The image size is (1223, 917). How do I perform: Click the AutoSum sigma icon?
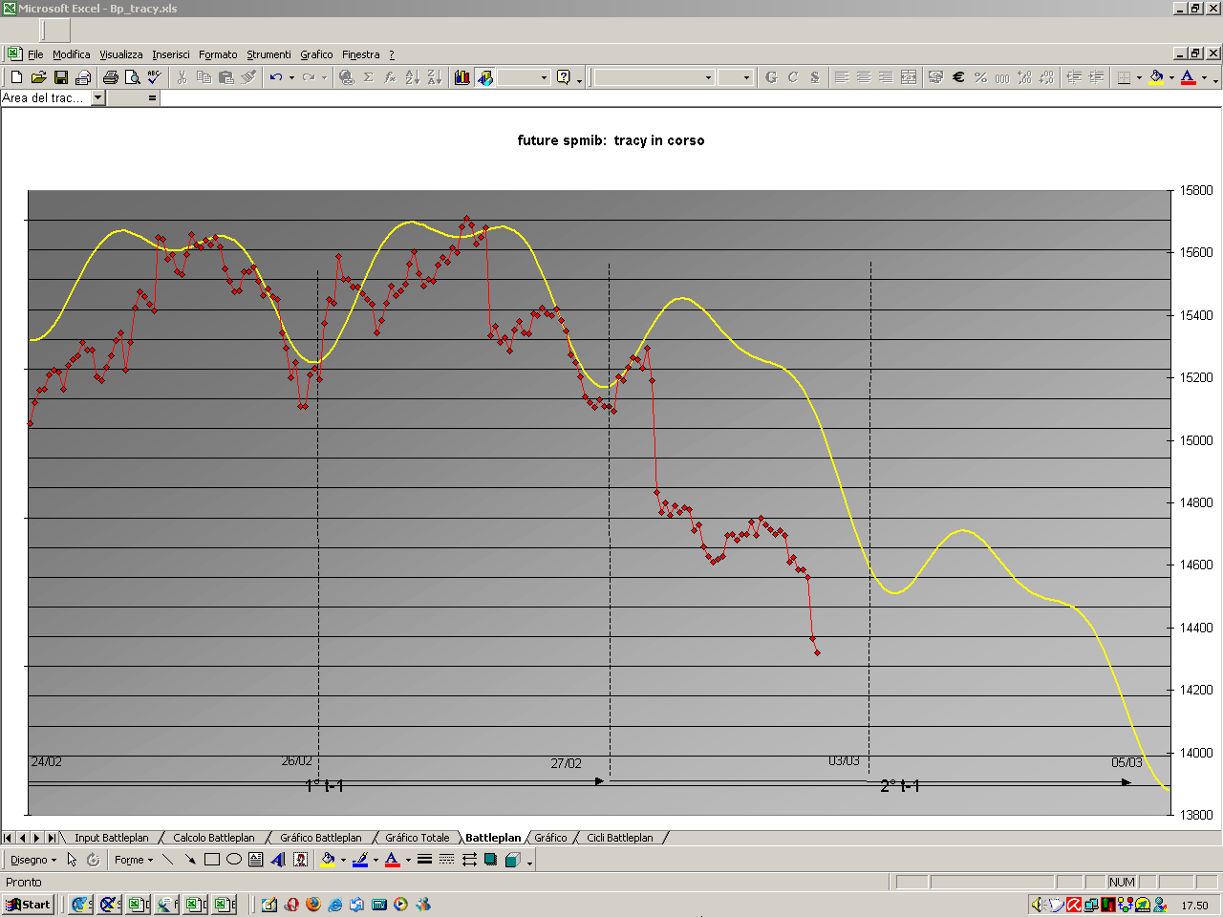click(368, 77)
